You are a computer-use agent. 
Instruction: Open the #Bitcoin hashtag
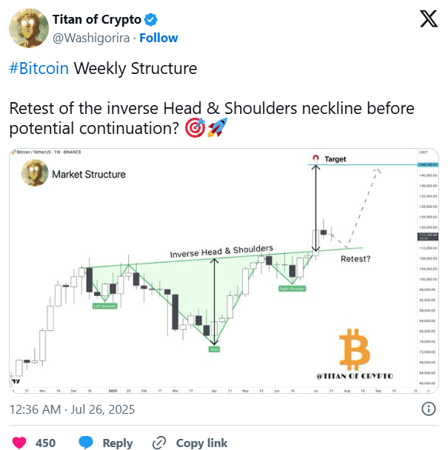(39, 69)
